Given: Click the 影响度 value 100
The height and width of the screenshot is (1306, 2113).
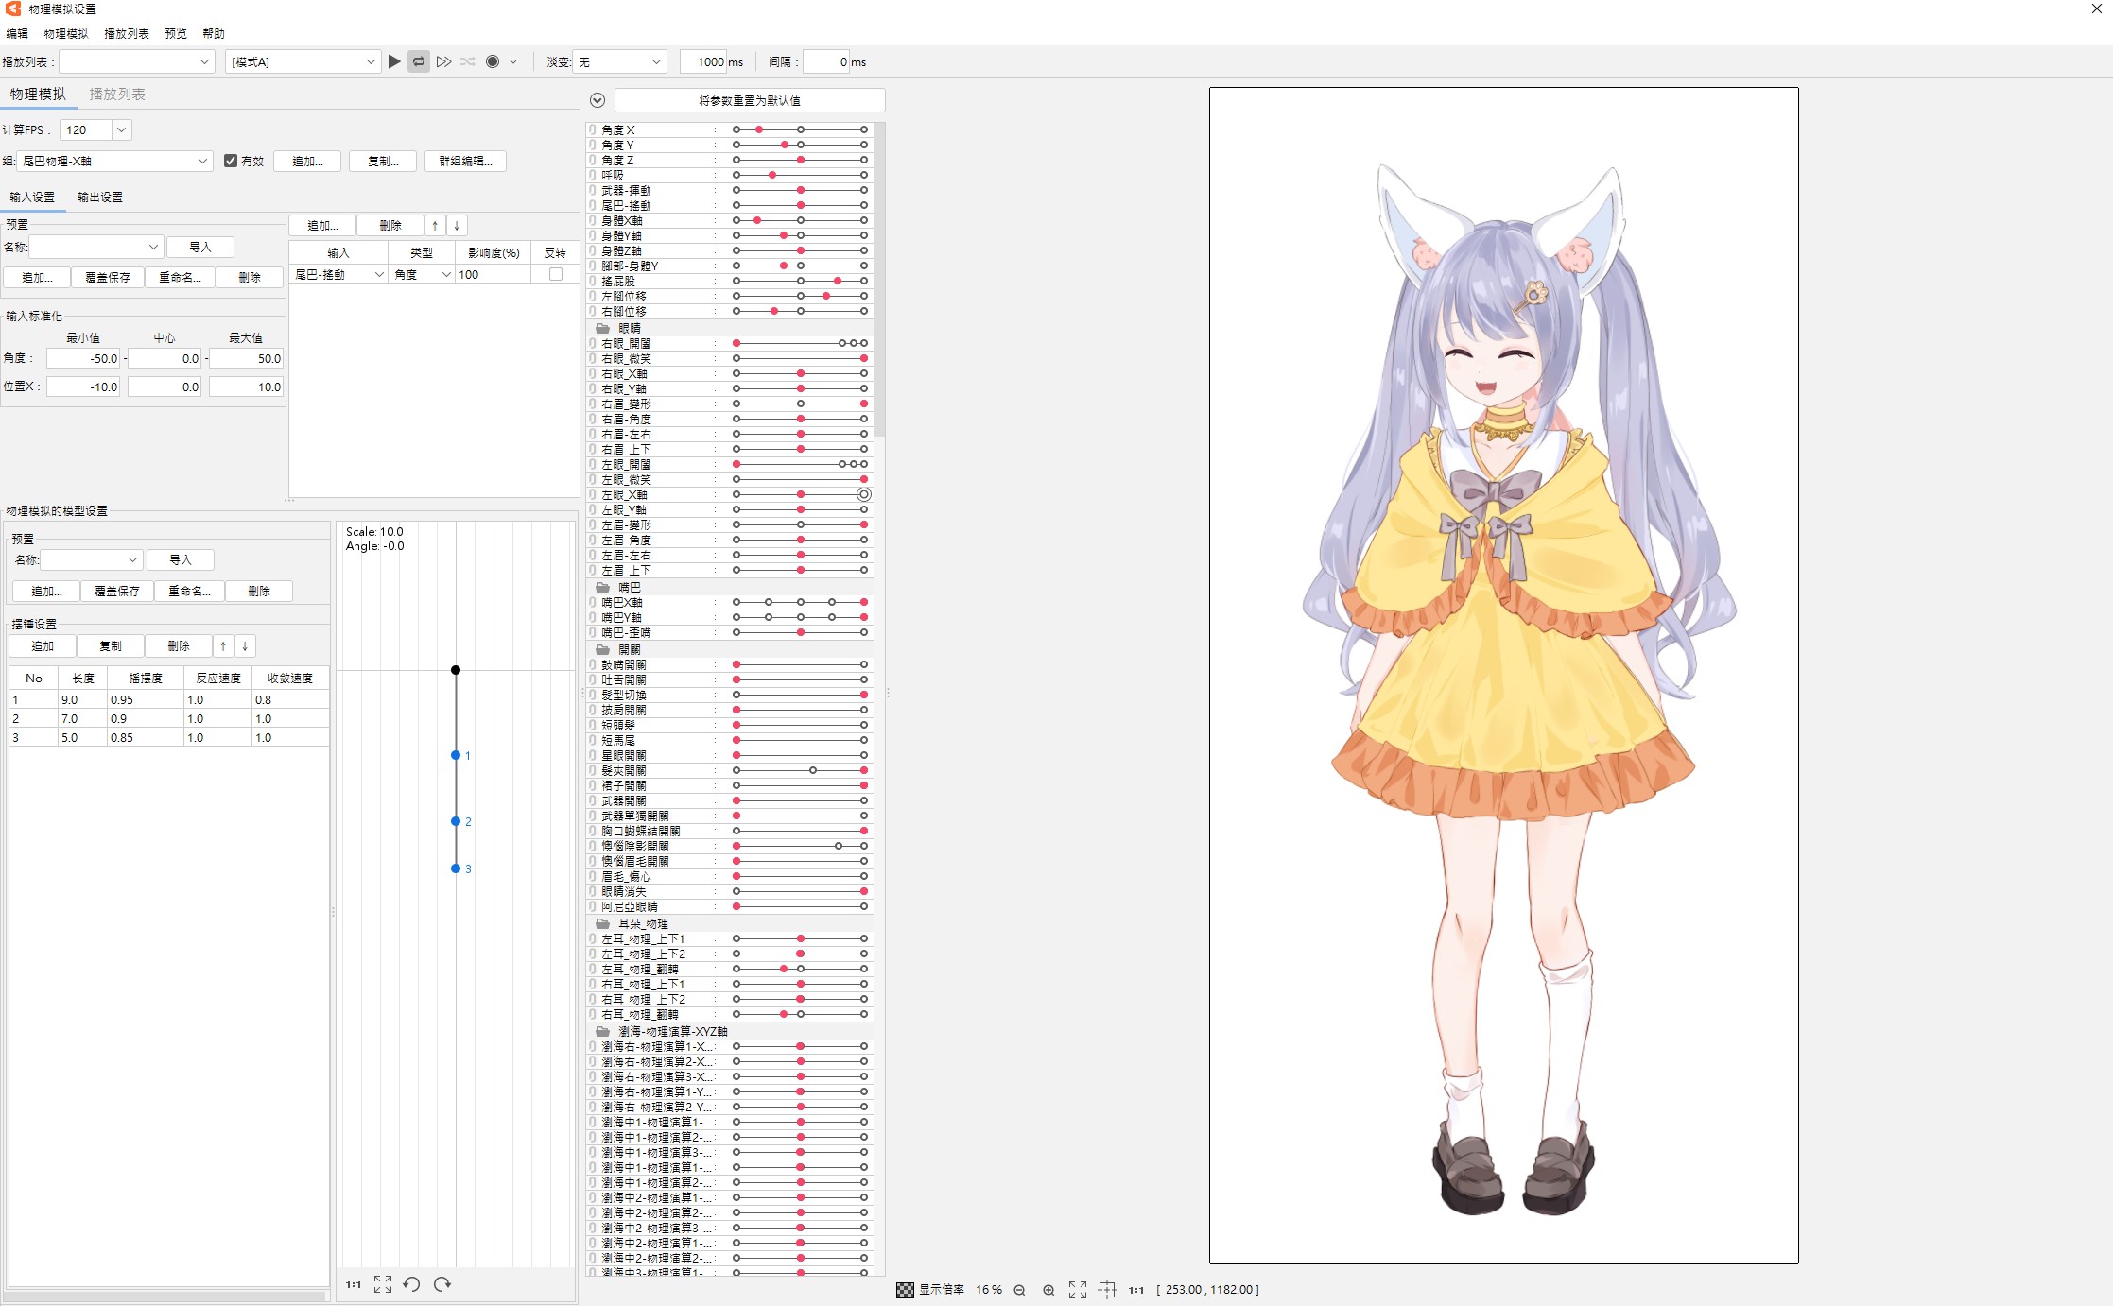Looking at the screenshot, I should [x=493, y=274].
